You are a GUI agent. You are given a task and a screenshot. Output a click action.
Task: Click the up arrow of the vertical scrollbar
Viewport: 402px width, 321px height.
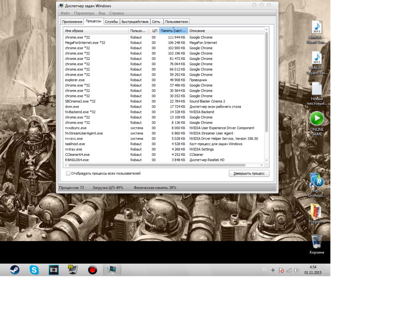pyautogui.click(x=267, y=30)
